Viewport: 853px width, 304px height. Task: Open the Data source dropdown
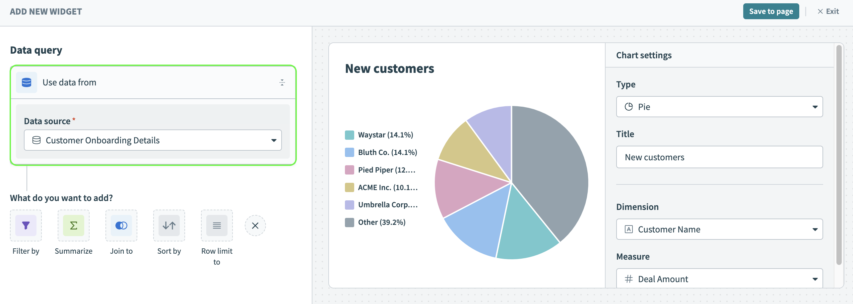[x=153, y=140]
